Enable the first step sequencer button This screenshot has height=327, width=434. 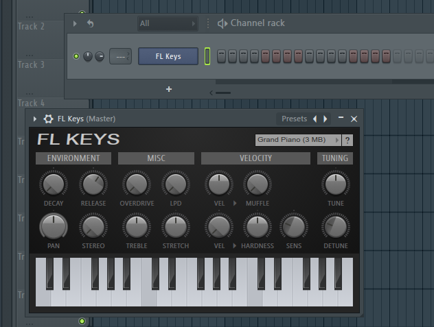222,56
